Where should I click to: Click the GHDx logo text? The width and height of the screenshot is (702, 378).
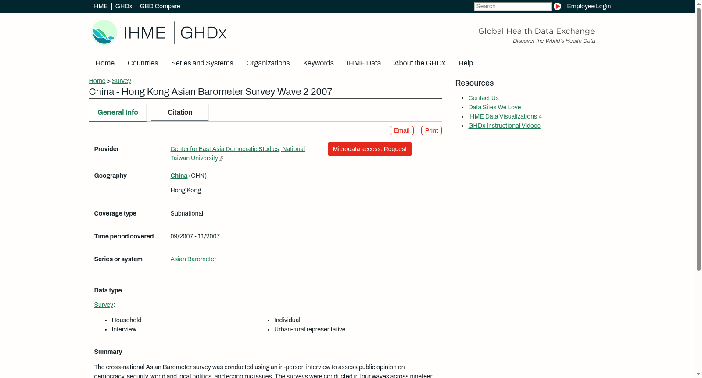point(203,33)
